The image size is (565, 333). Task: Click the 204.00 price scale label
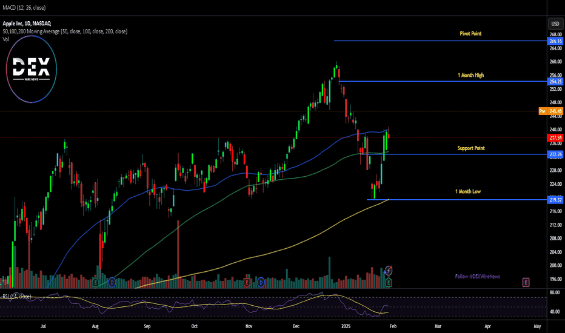[x=556, y=252]
